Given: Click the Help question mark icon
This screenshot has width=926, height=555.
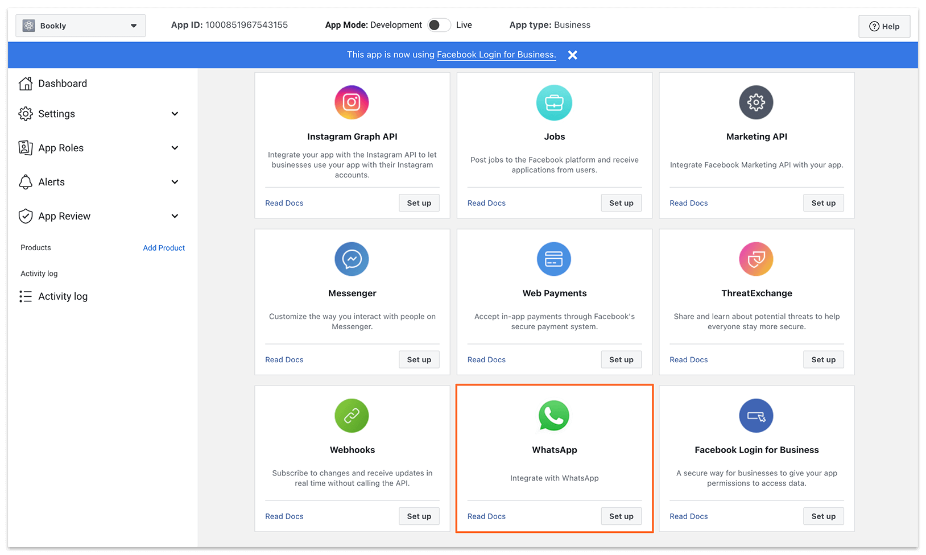Looking at the screenshot, I should (x=874, y=26).
